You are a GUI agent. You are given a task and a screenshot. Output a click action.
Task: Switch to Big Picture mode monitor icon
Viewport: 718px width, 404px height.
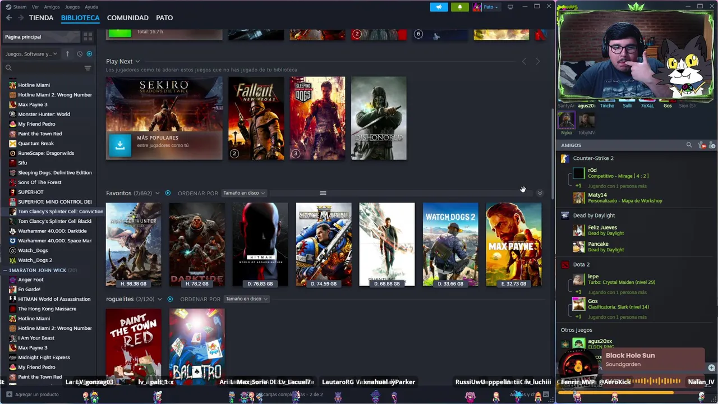pyautogui.click(x=510, y=7)
